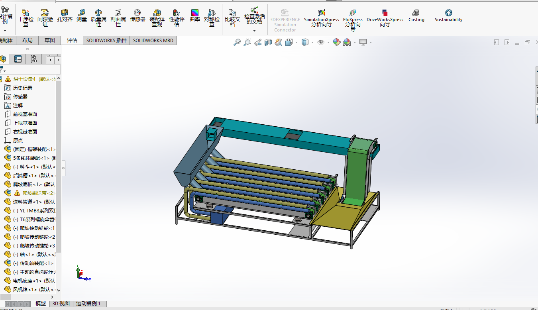Open the Costing tool

pos(416,16)
